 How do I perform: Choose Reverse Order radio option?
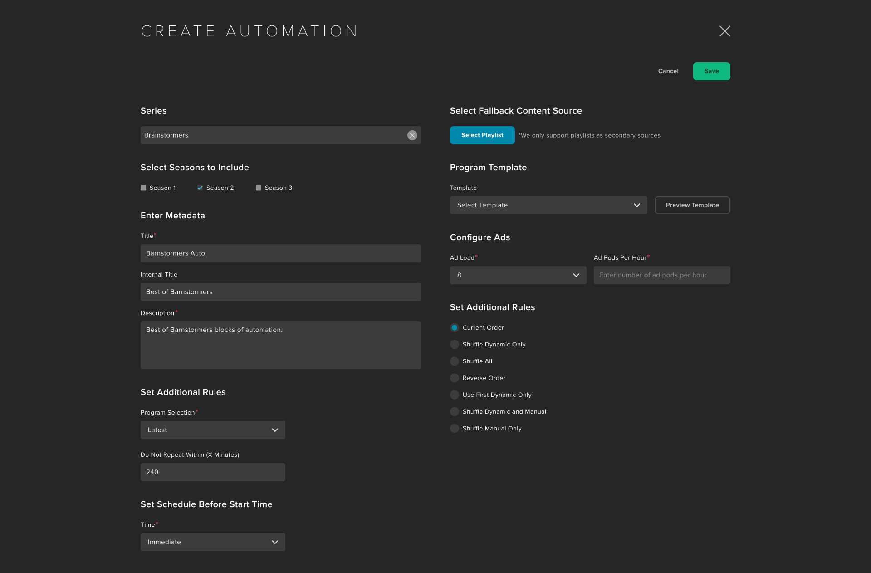[454, 378]
